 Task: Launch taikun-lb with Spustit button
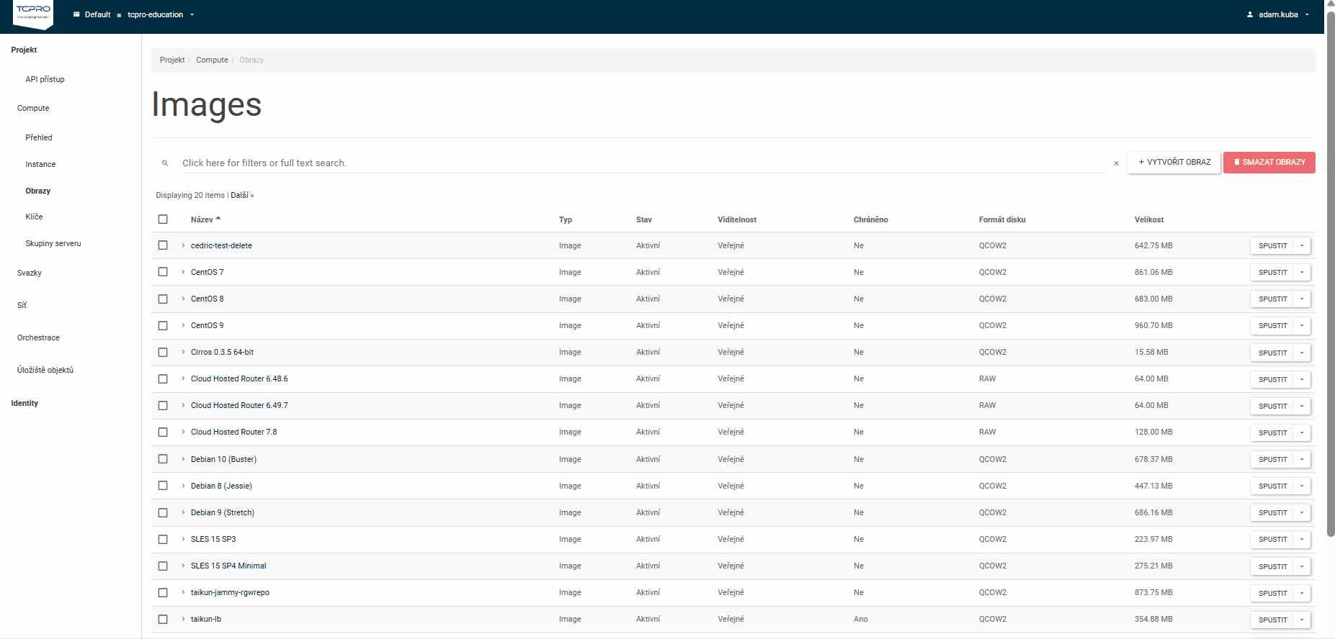[x=1272, y=620]
